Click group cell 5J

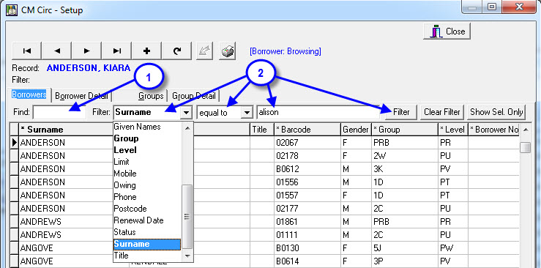click(x=405, y=248)
